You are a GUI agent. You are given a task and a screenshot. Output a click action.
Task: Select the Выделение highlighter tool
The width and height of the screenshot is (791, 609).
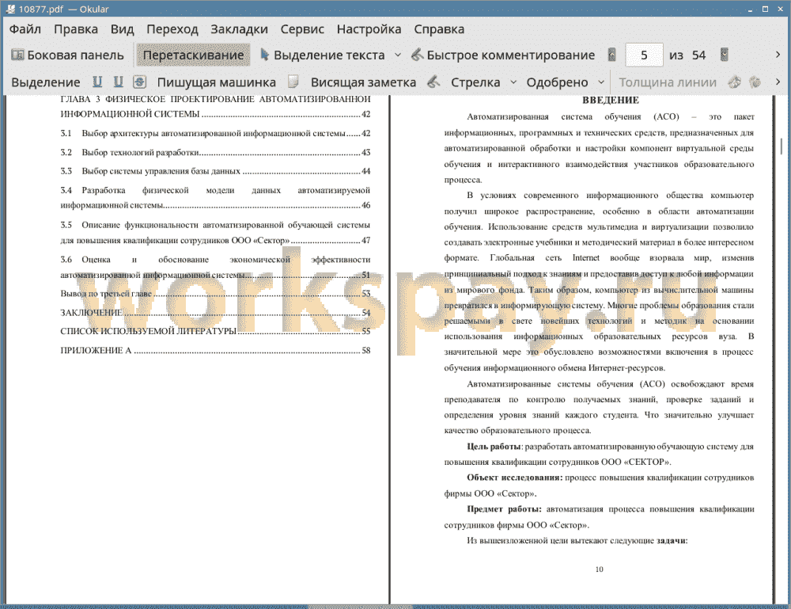click(x=45, y=82)
